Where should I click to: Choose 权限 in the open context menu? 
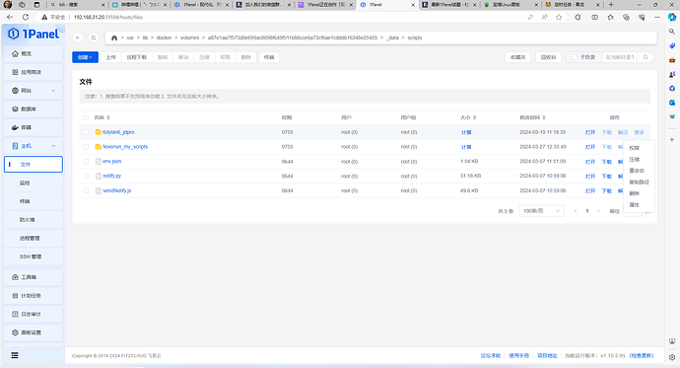[x=634, y=148]
